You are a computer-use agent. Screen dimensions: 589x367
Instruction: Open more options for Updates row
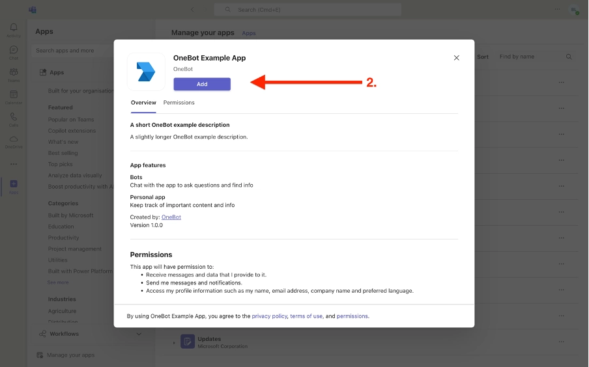(561, 342)
